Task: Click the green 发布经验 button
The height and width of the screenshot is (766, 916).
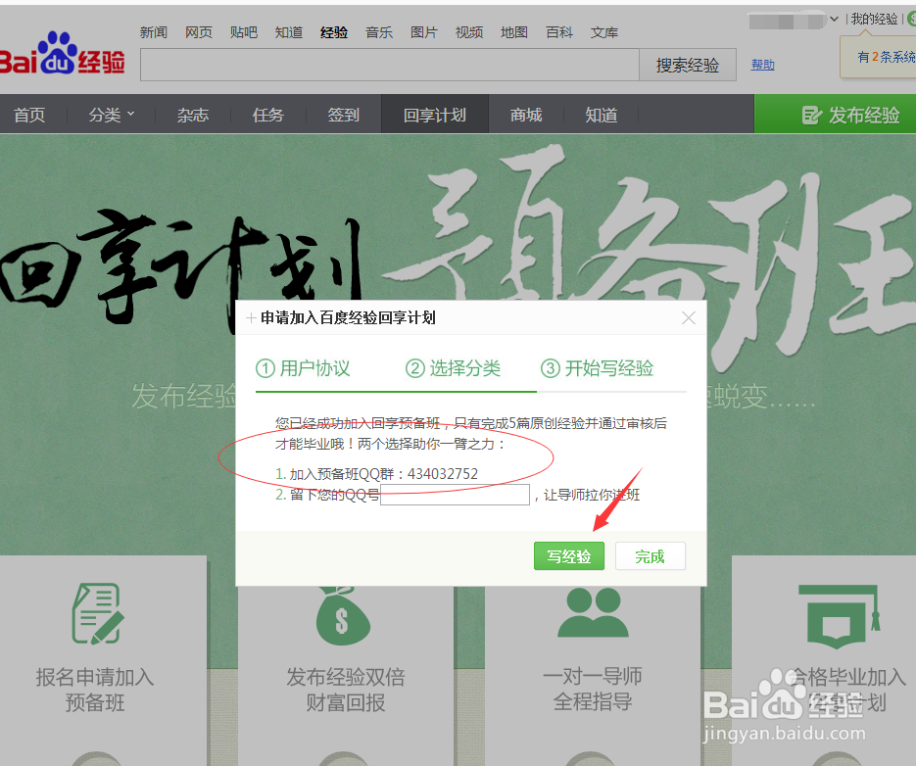Action: coord(836,115)
